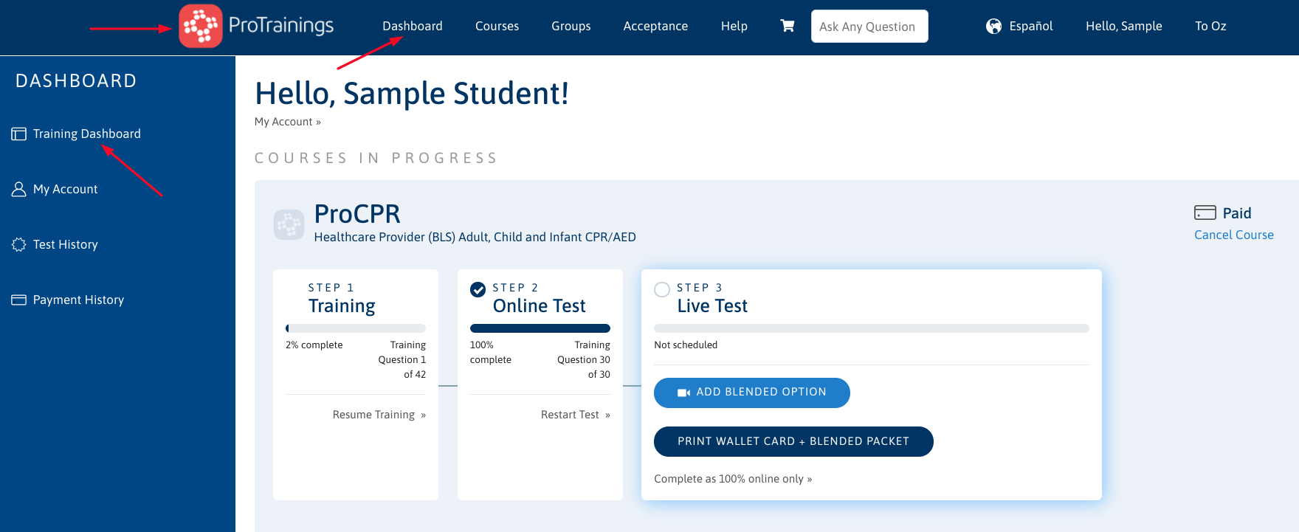Click the Test History badge icon

19,244
